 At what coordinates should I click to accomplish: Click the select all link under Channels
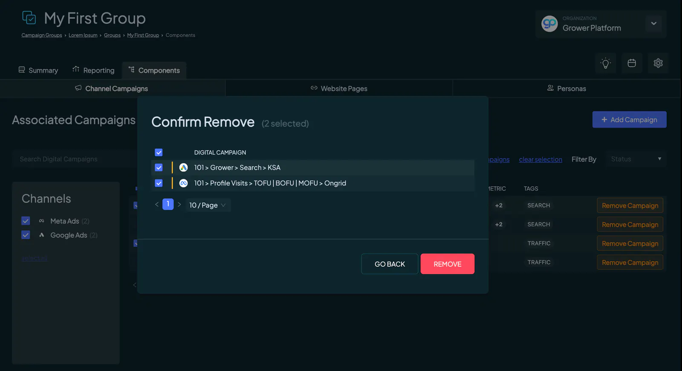point(35,258)
